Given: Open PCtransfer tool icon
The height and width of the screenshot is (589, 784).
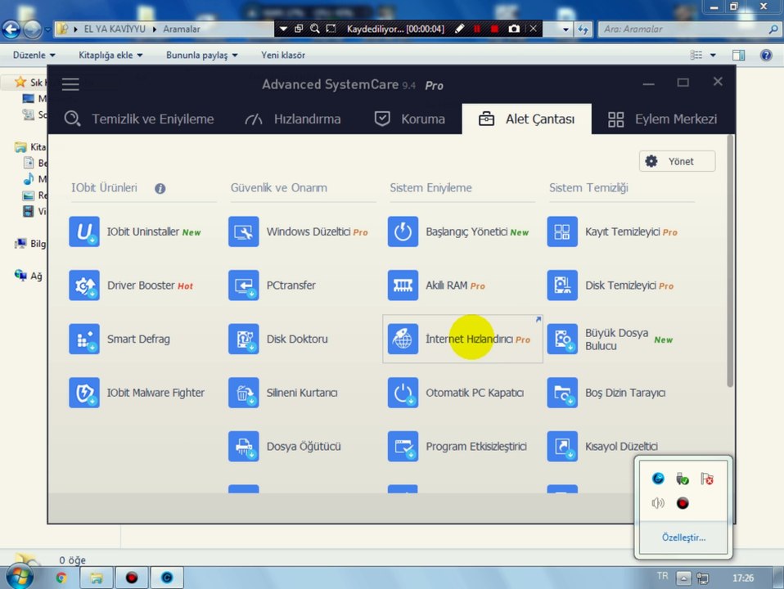Looking at the screenshot, I should [x=244, y=285].
